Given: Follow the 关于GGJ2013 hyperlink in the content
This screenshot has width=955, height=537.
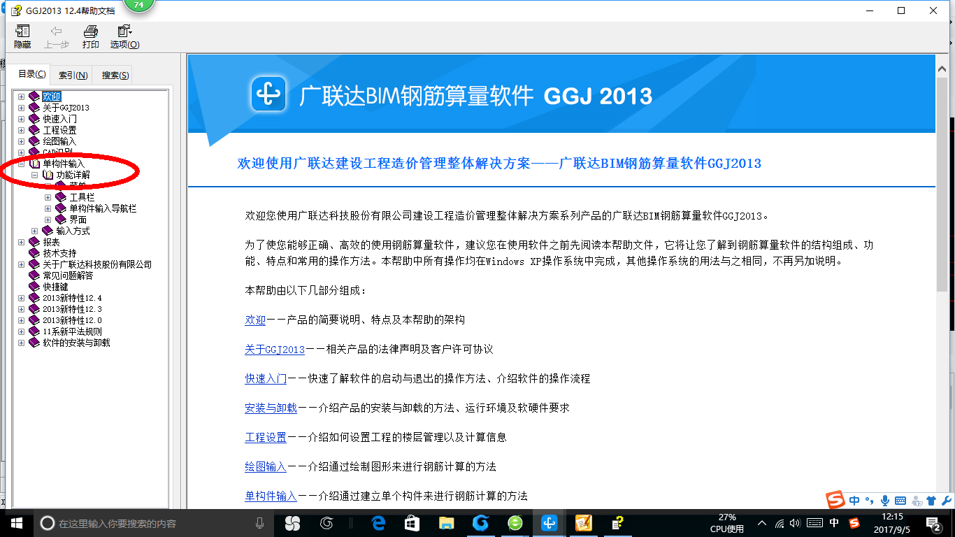Looking at the screenshot, I should point(275,349).
